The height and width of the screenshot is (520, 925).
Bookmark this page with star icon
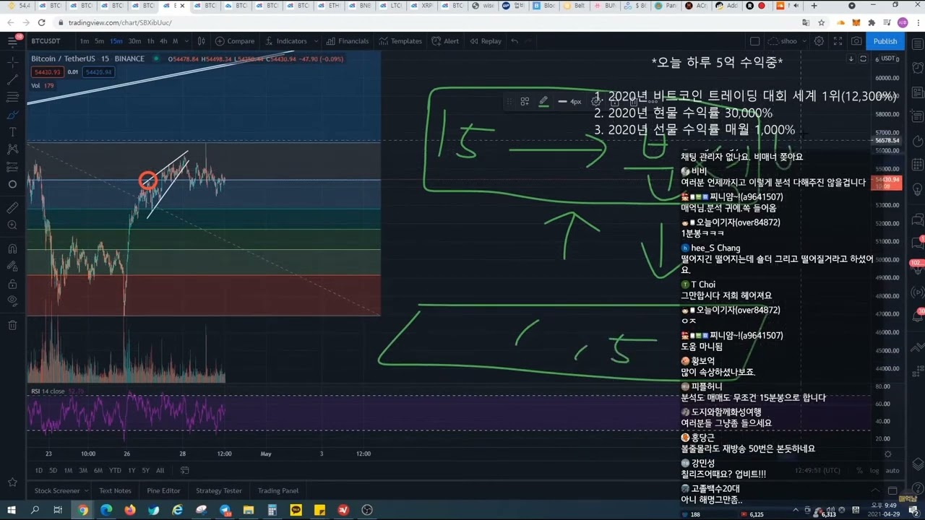coord(821,22)
